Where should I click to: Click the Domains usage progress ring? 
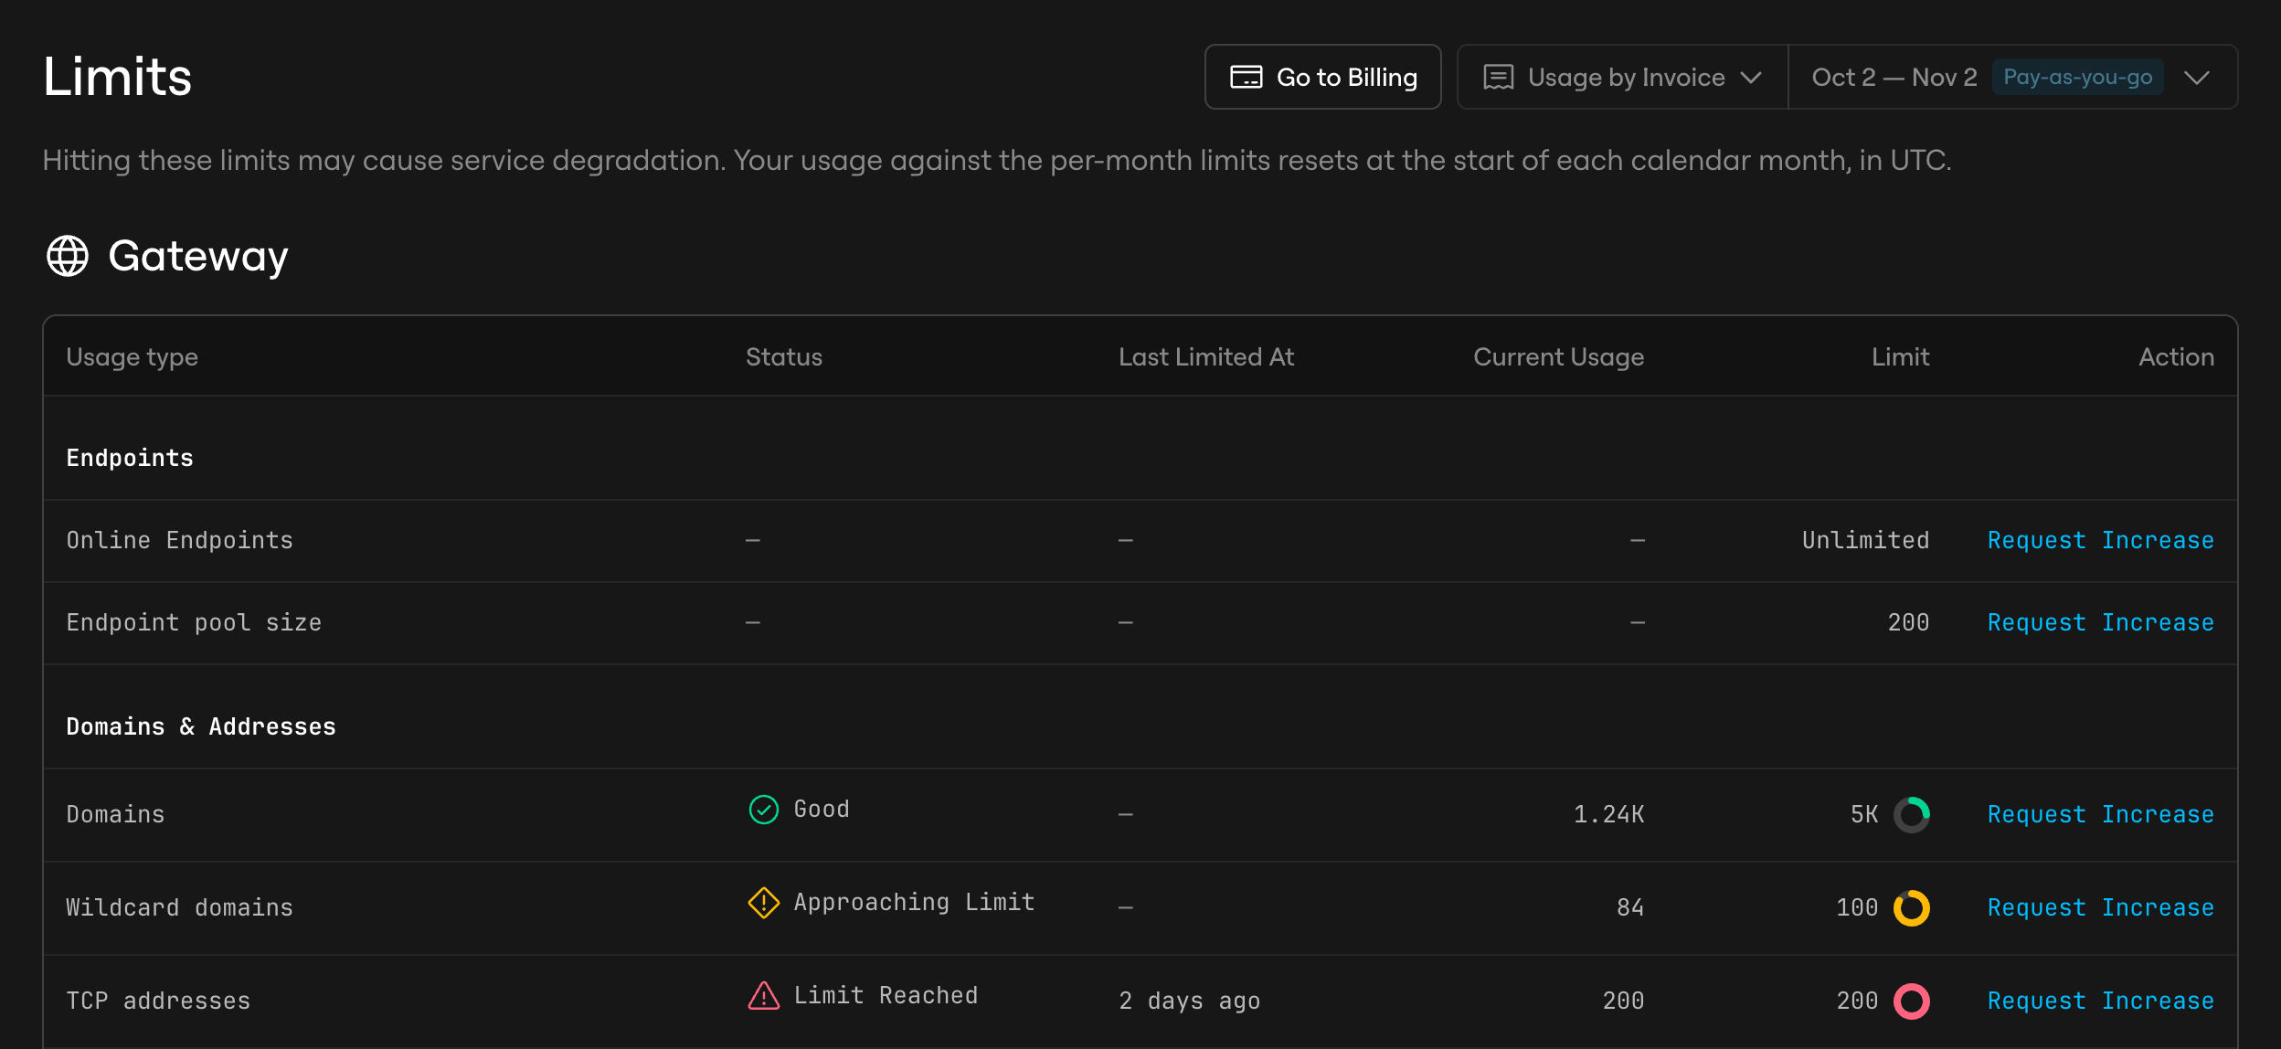[x=1912, y=814]
